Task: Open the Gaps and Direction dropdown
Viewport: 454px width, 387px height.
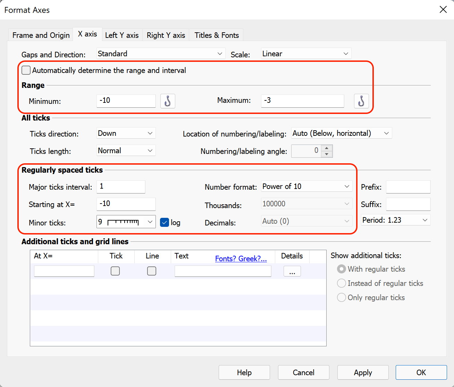Action: click(x=161, y=53)
